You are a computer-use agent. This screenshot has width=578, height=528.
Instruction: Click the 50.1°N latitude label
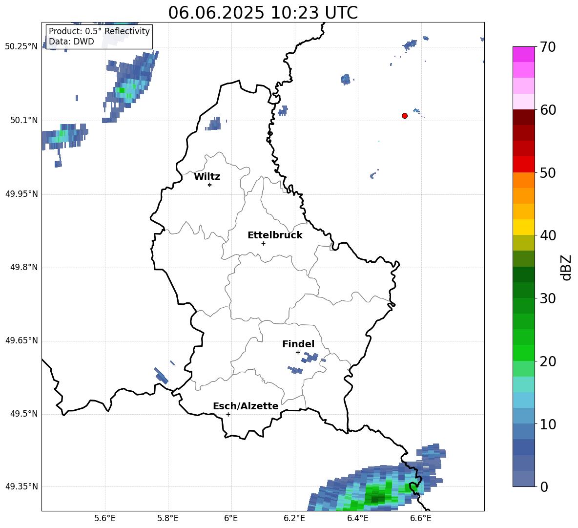click(24, 121)
